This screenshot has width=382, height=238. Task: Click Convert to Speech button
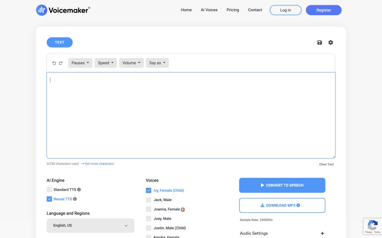[282, 185]
